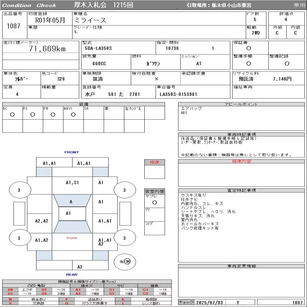Select the red C2 legend code

click(x=145, y=293)
